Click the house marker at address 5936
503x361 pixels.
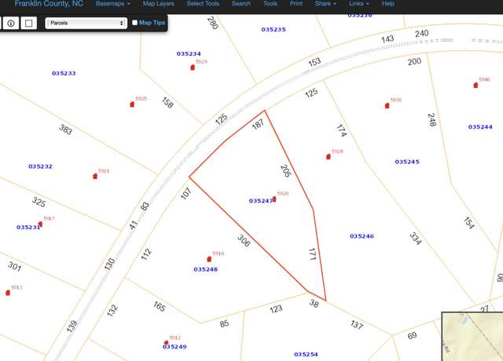pos(387,106)
